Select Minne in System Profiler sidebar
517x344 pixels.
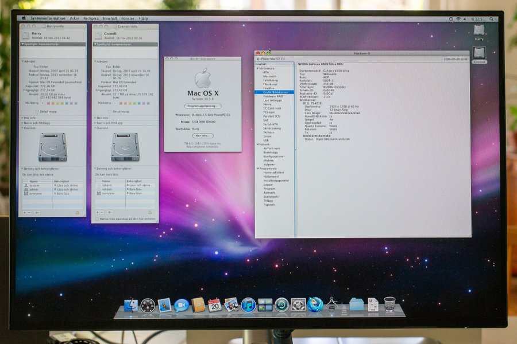pos(267,104)
